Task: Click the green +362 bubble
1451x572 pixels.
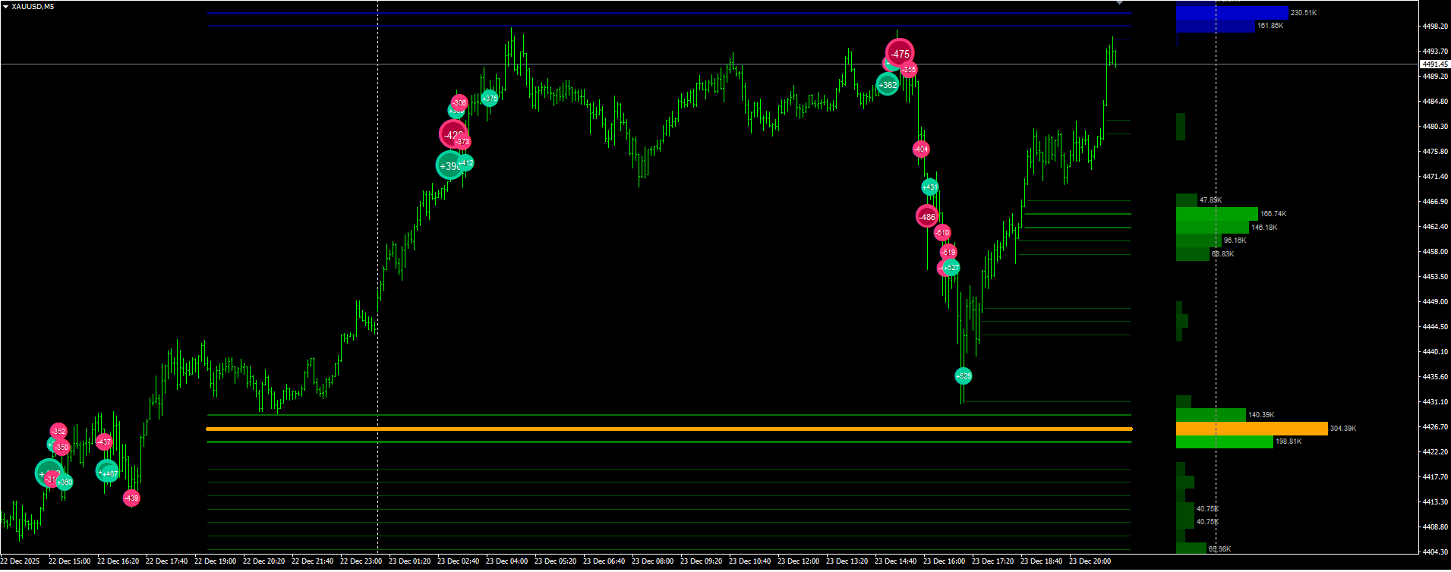Action: [x=888, y=85]
